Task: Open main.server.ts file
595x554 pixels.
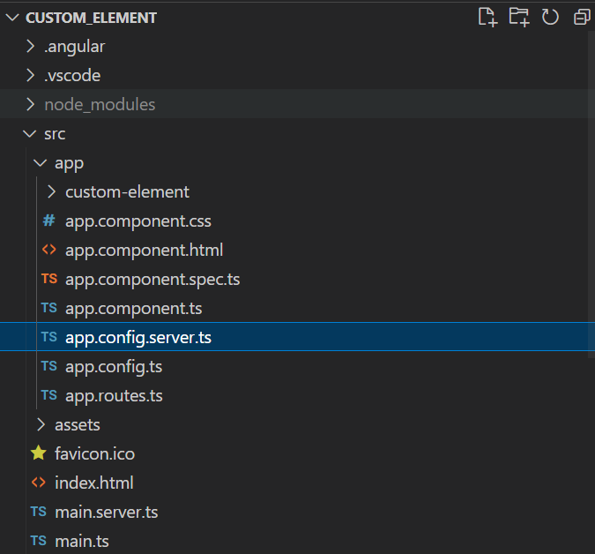Action: [106, 512]
